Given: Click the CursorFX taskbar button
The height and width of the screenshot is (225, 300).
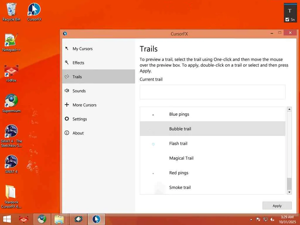Looking at the screenshot, I should pyautogui.click(x=96, y=219).
